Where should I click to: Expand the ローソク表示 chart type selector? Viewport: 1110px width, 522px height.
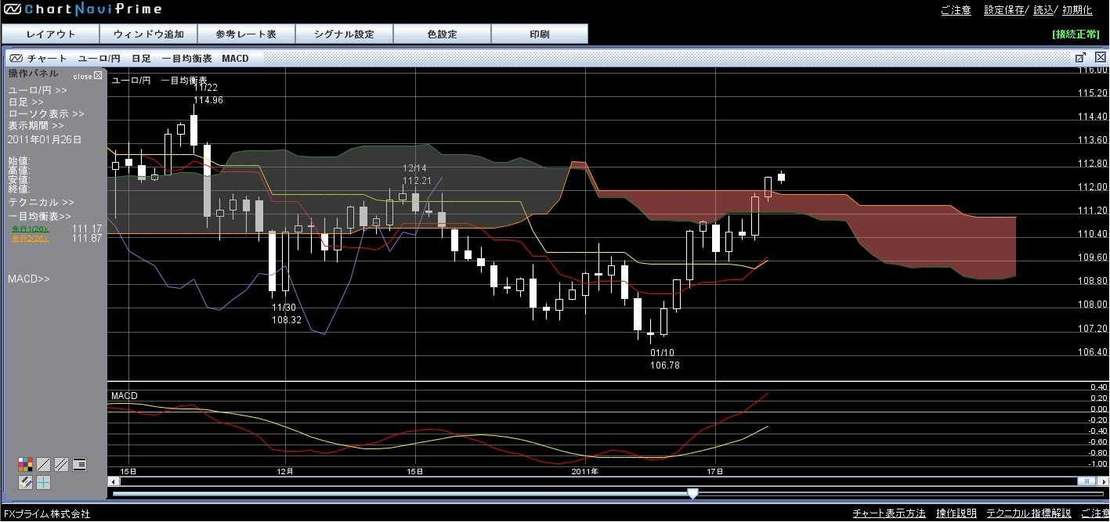click(46, 114)
